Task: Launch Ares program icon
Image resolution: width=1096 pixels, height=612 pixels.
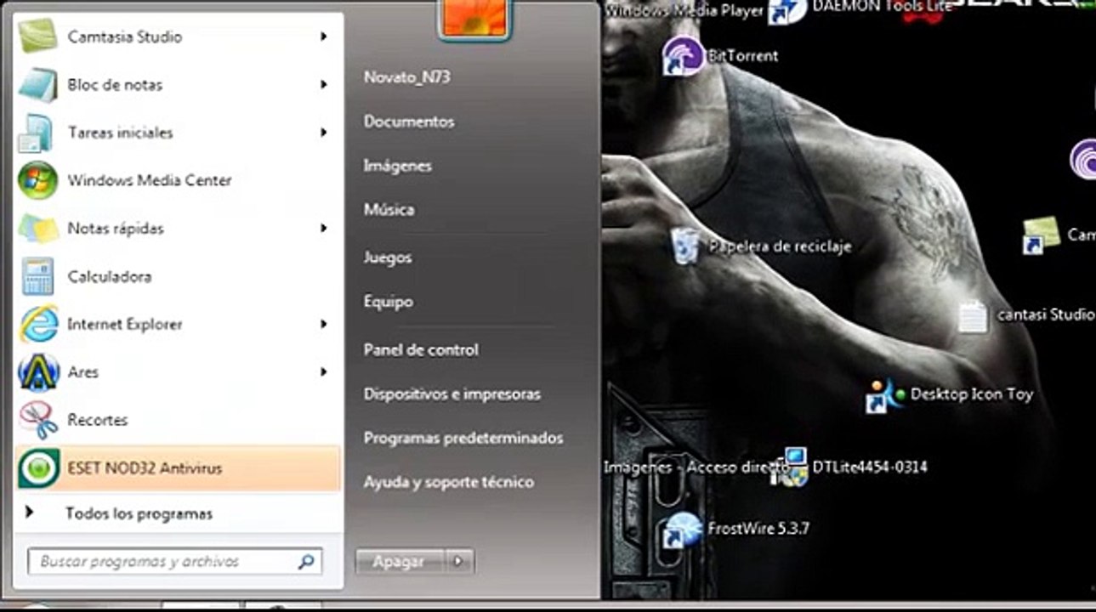Action: 38,371
